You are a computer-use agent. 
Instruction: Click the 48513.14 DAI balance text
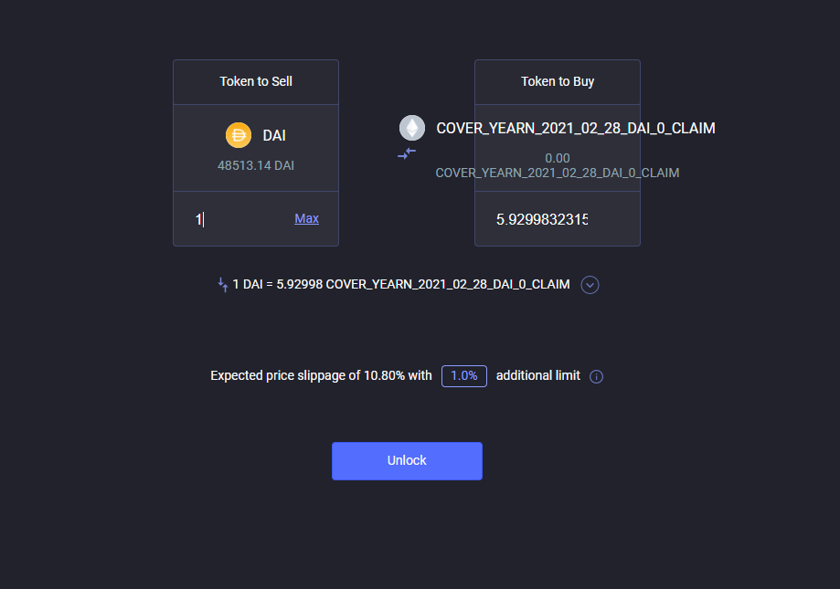click(x=256, y=165)
